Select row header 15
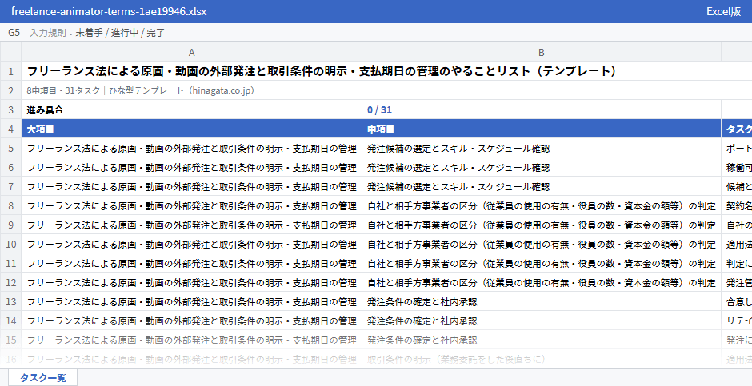This screenshot has height=386, width=752. tap(10, 340)
